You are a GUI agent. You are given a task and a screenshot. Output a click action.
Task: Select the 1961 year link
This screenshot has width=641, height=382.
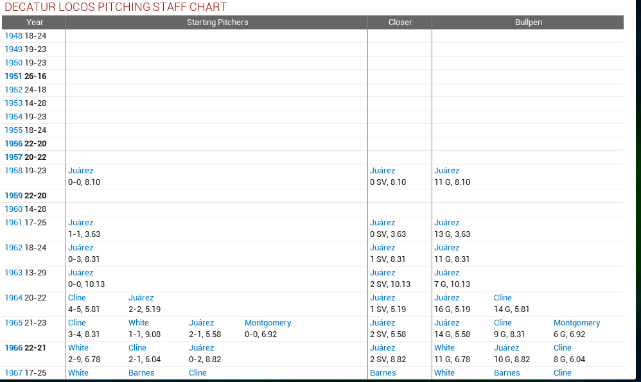(x=13, y=223)
